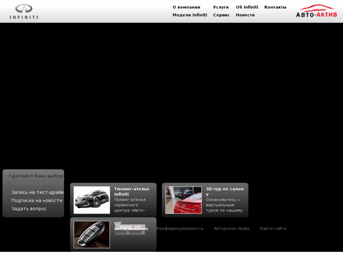The width and height of the screenshot is (343, 257).
Task: Open the 3D-тур по салону heading
Action: [225, 191]
